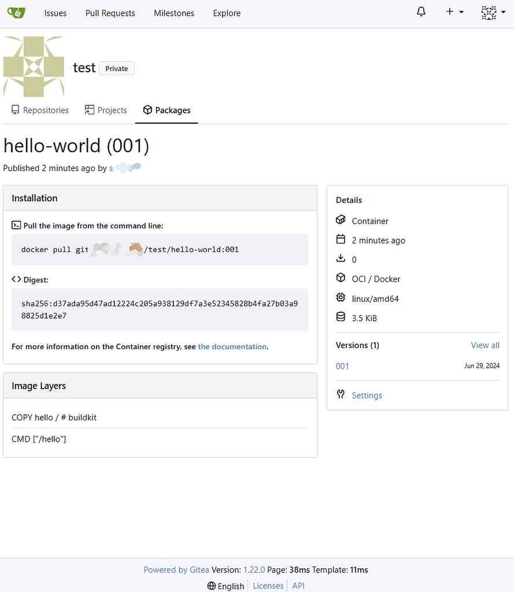Switch to the Repositories tab

click(x=39, y=110)
